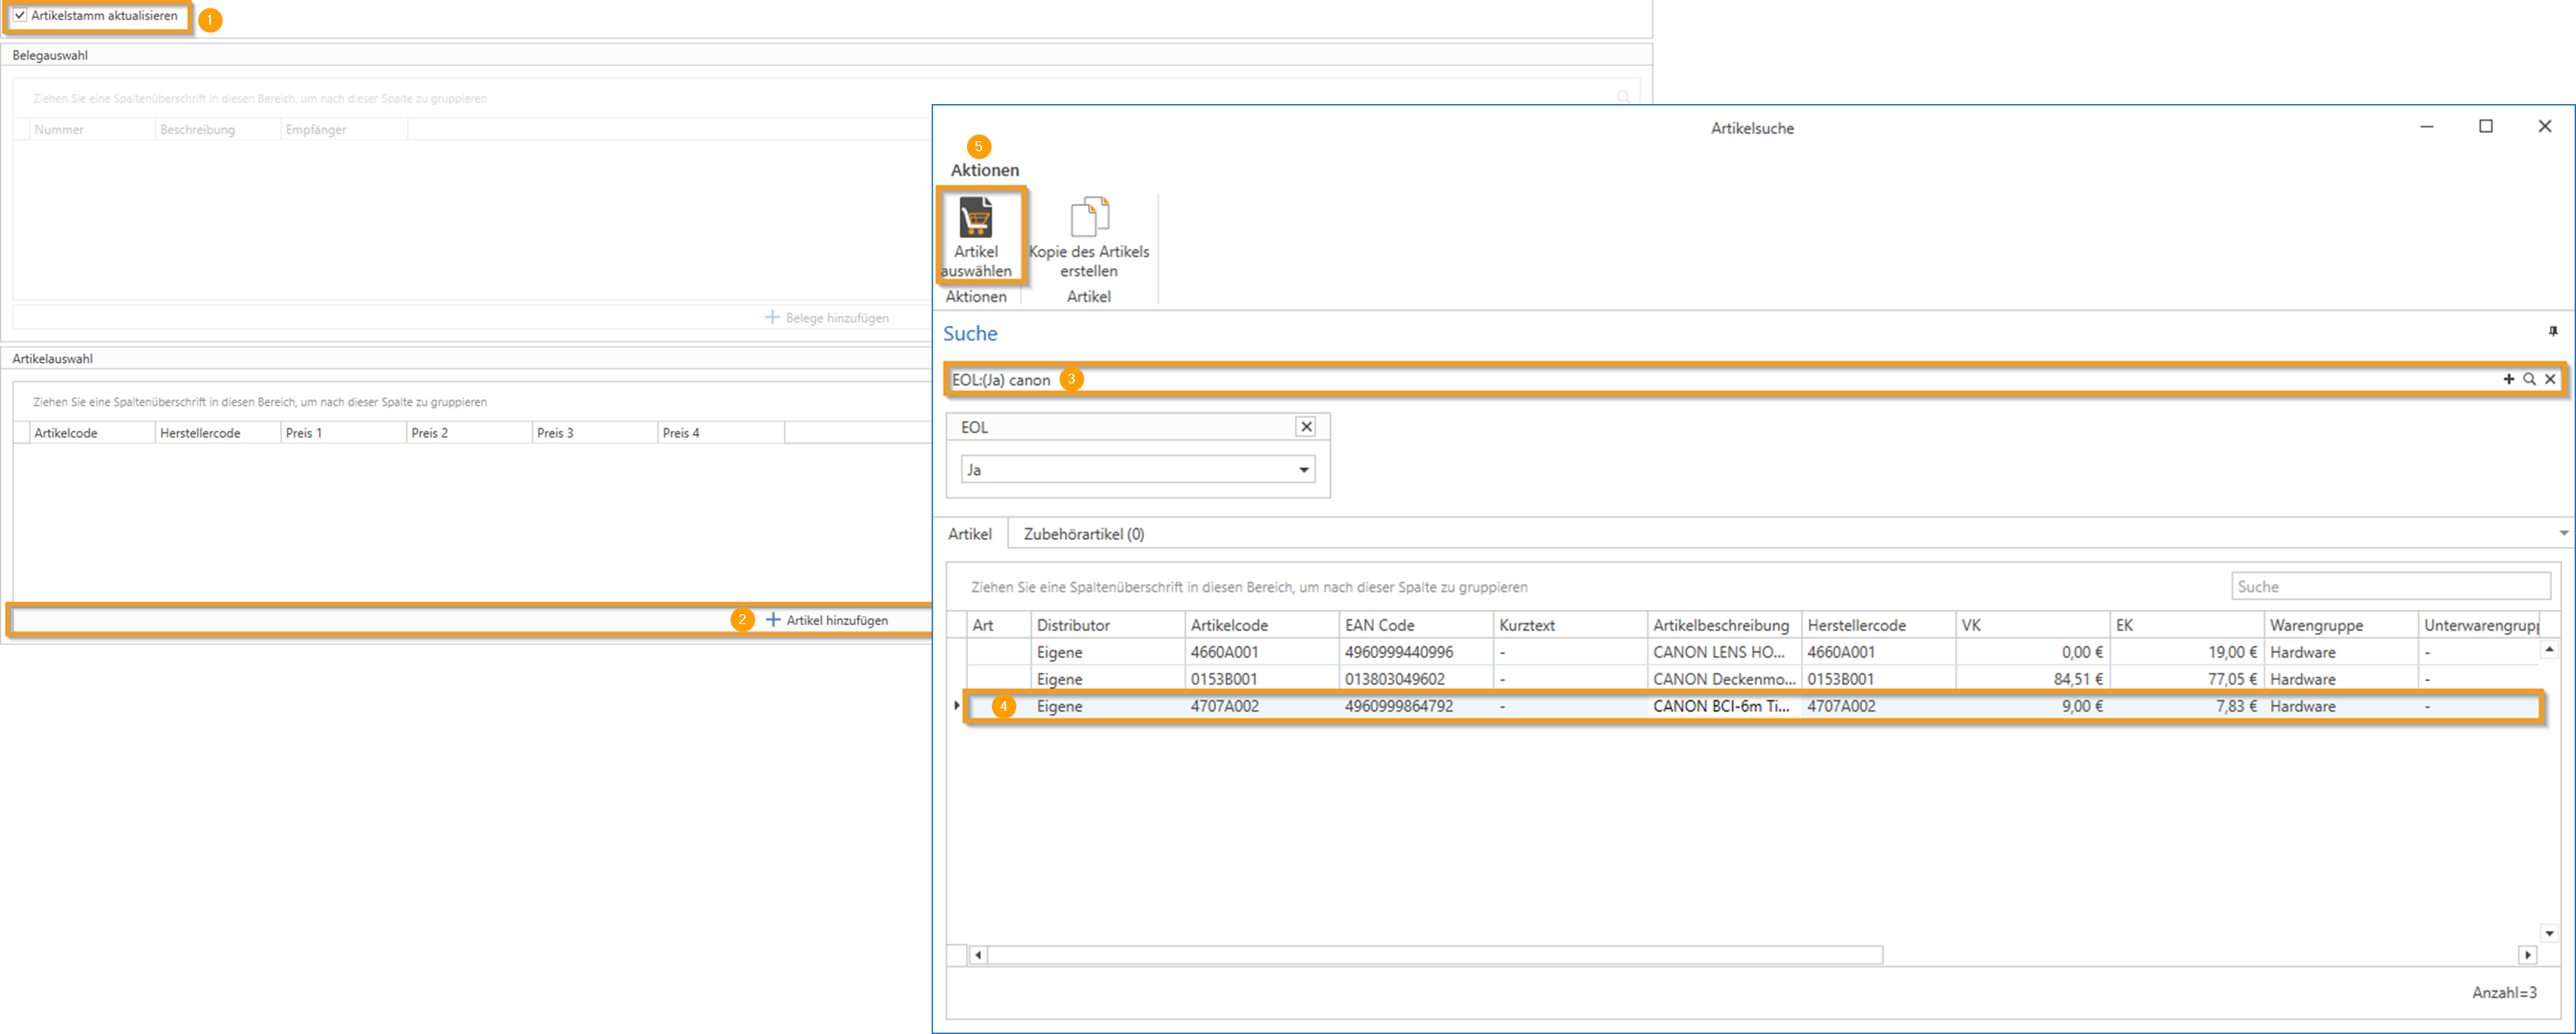
Task: Click the Artikel auswählen cart icon
Action: (975, 217)
